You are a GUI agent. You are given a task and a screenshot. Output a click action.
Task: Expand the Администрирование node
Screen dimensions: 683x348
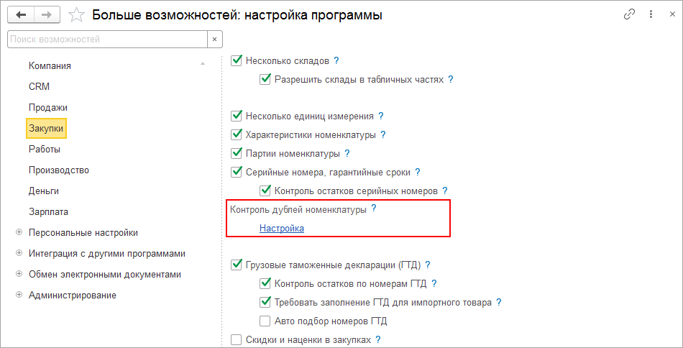[19, 295]
